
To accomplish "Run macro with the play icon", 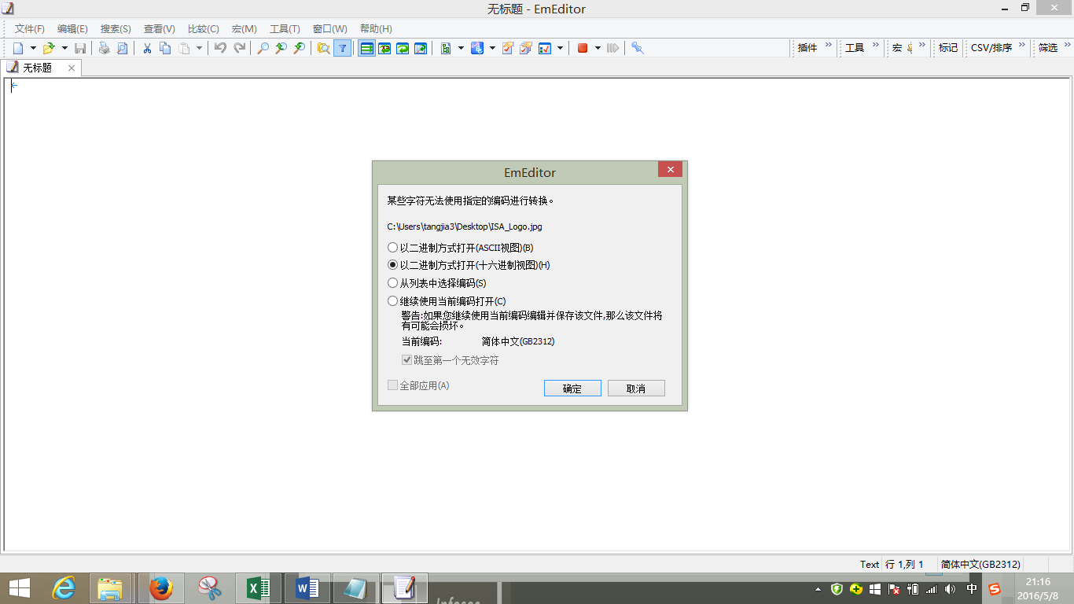I will pos(613,48).
